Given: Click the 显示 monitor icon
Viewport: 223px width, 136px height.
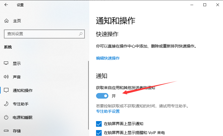Looking at the screenshot, I should point(6,64).
